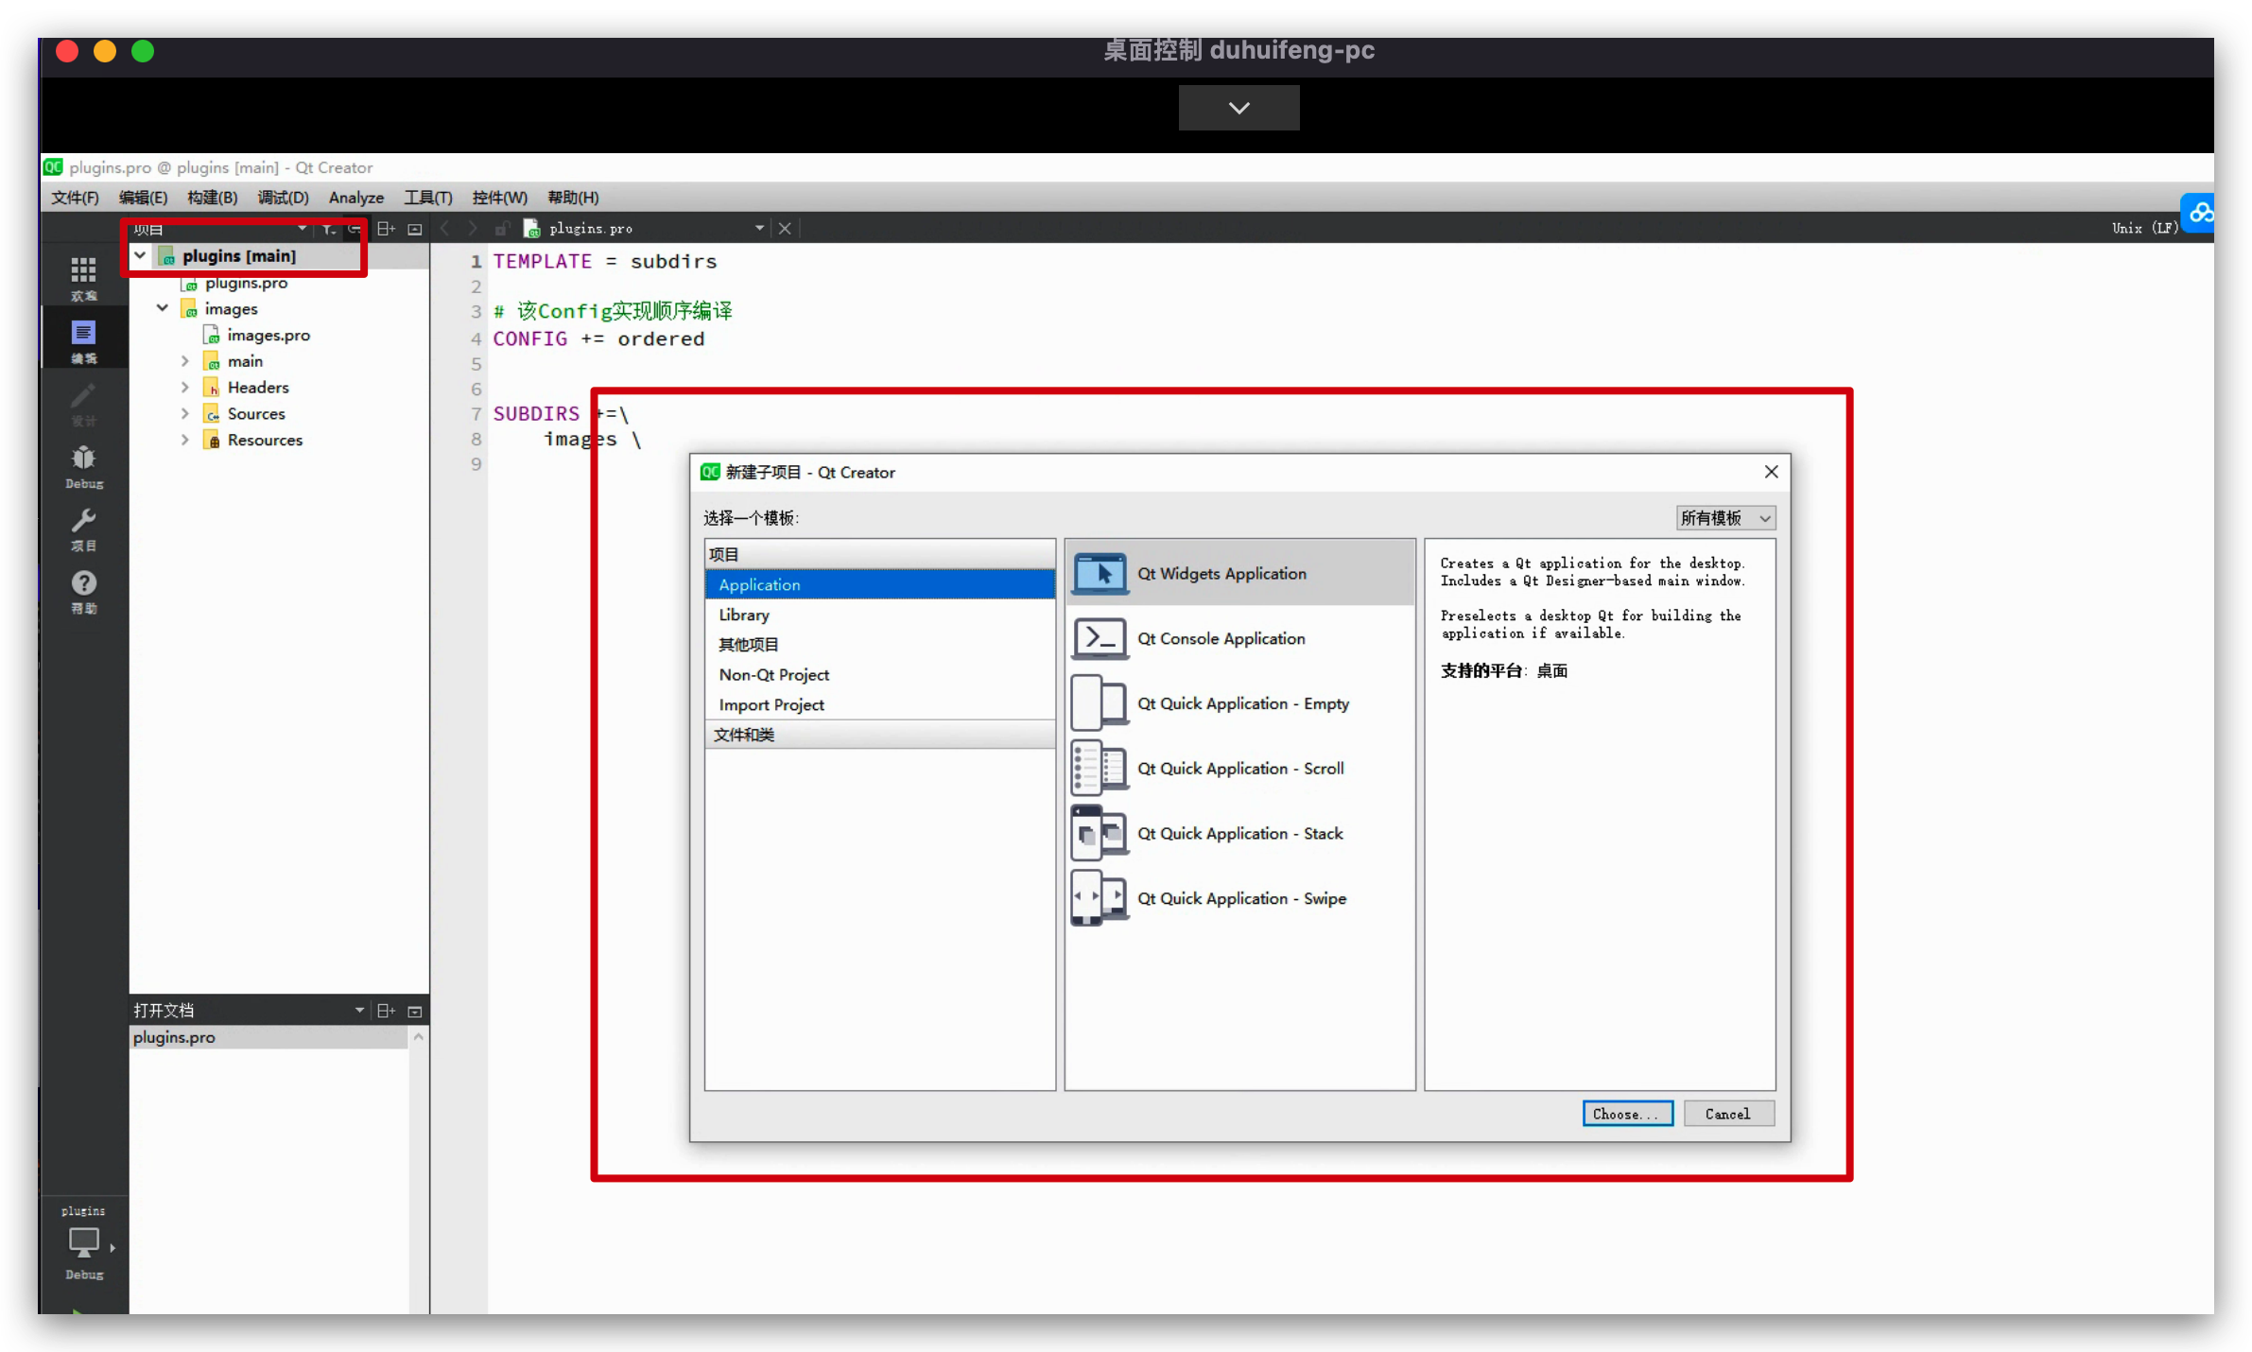Viewport: 2252px width, 1352px height.
Task: Expand the Resources node
Action: tap(185, 441)
